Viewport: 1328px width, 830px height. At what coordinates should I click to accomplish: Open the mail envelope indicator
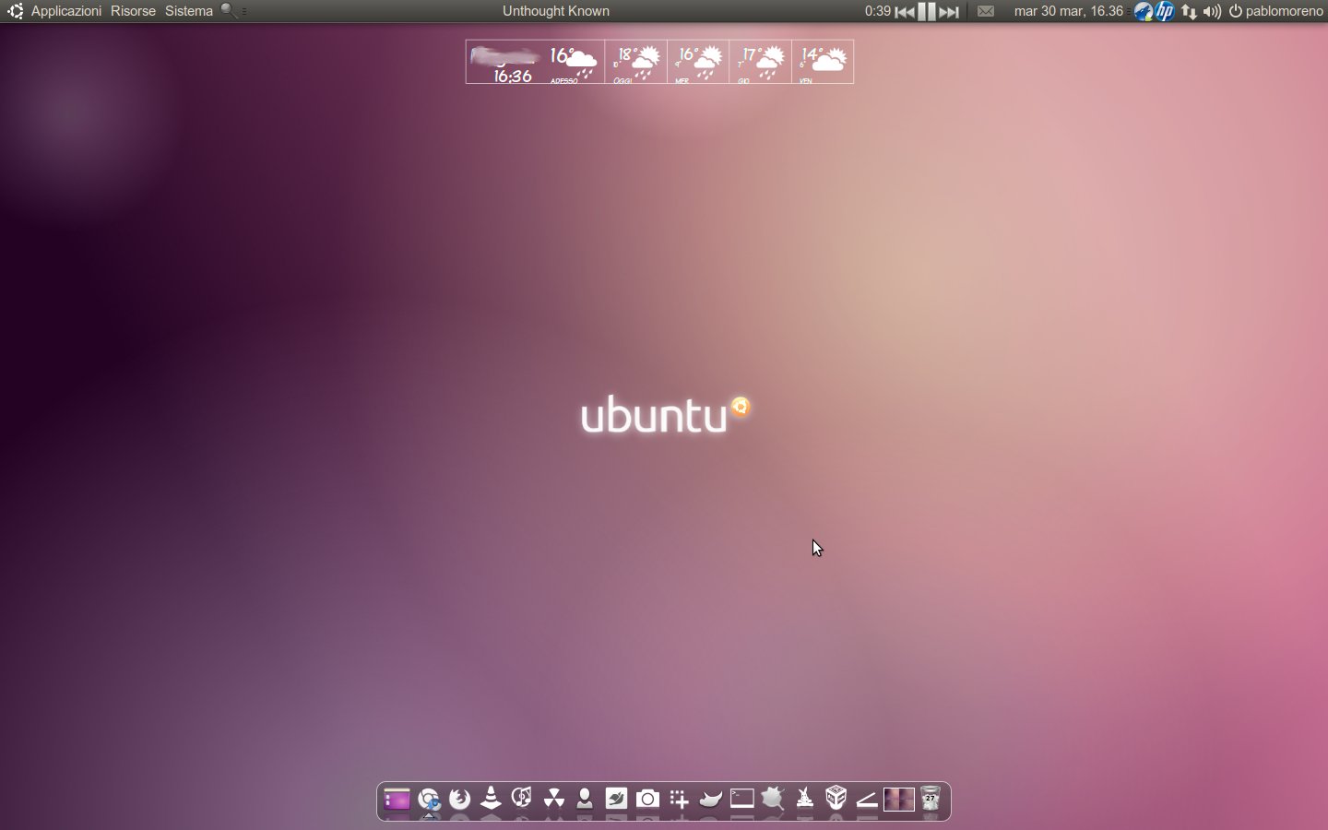click(x=986, y=11)
